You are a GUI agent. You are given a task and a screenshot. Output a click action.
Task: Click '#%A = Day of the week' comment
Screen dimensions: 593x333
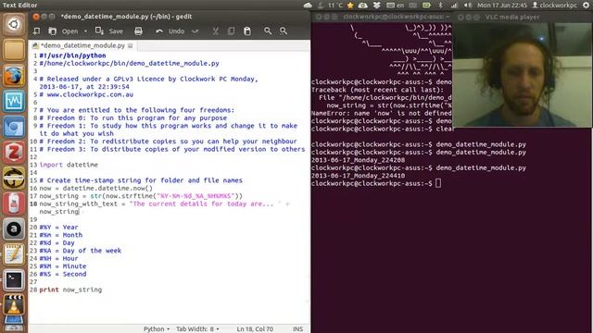coord(81,251)
